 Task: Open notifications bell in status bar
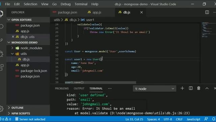click(214, 119)
